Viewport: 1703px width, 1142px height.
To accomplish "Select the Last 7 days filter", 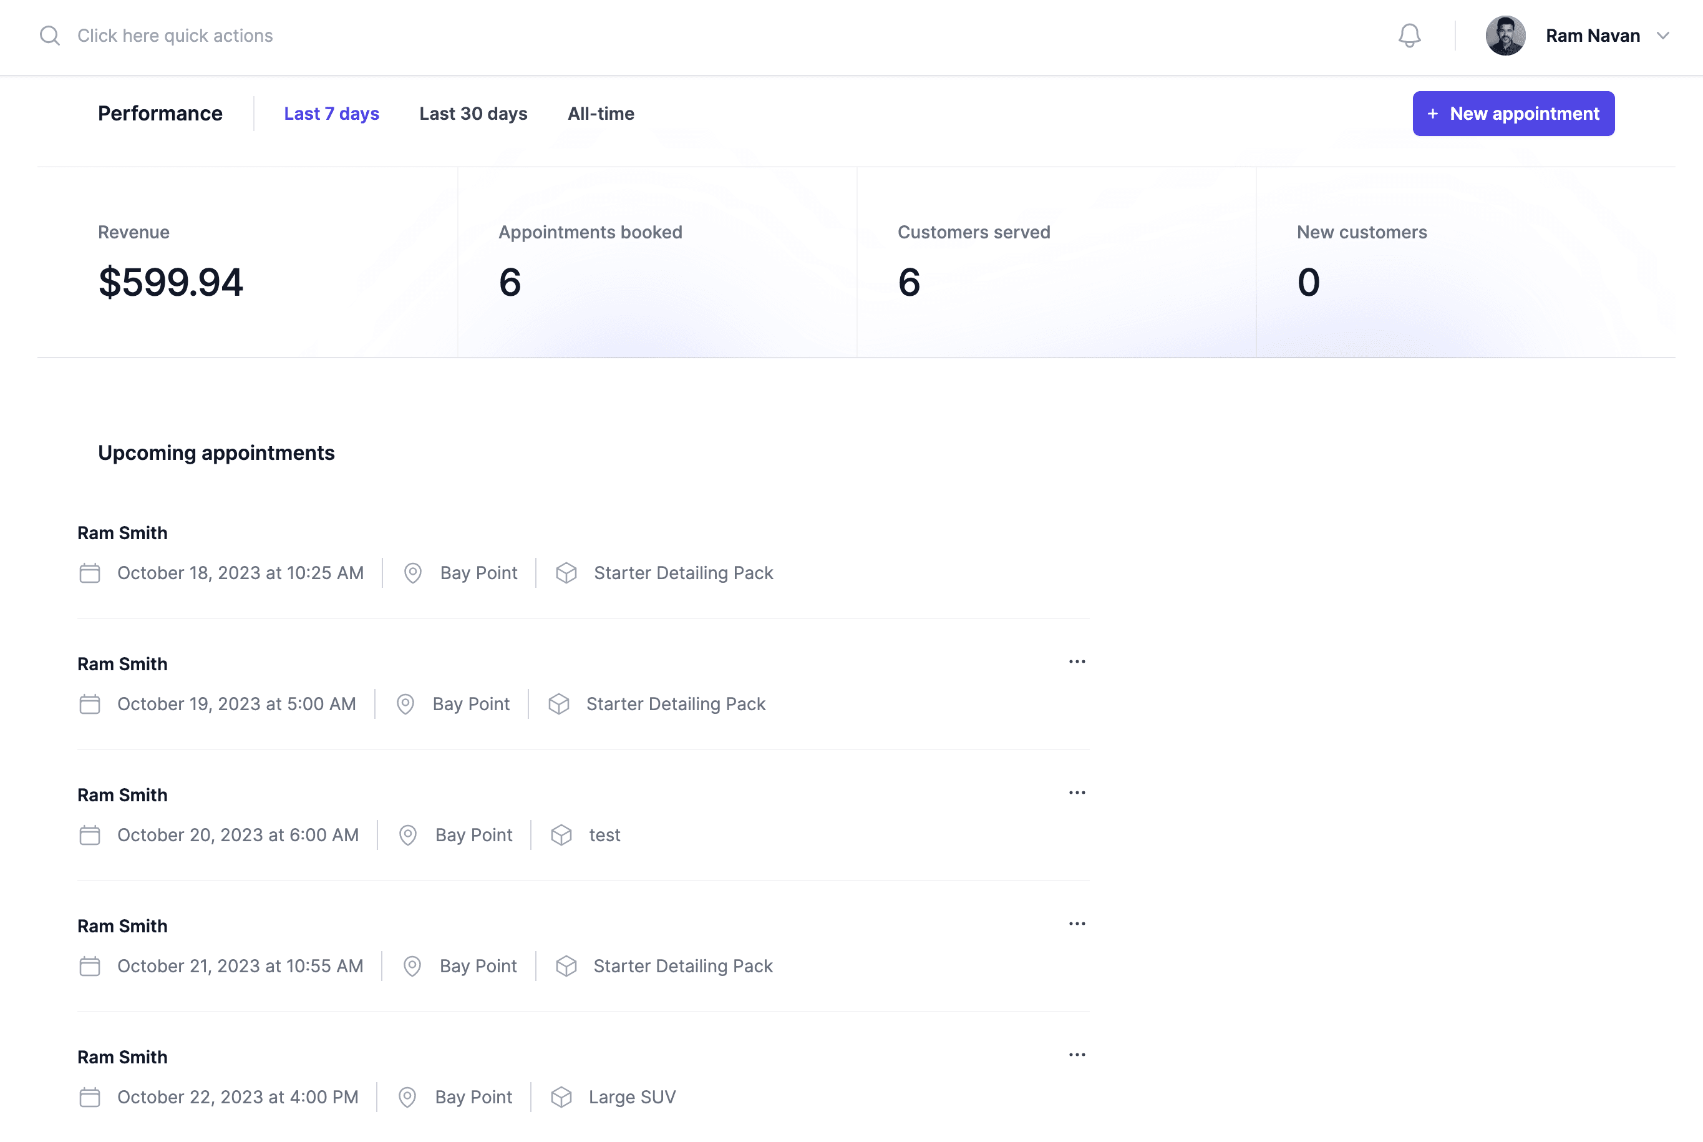I will point(331,114).
